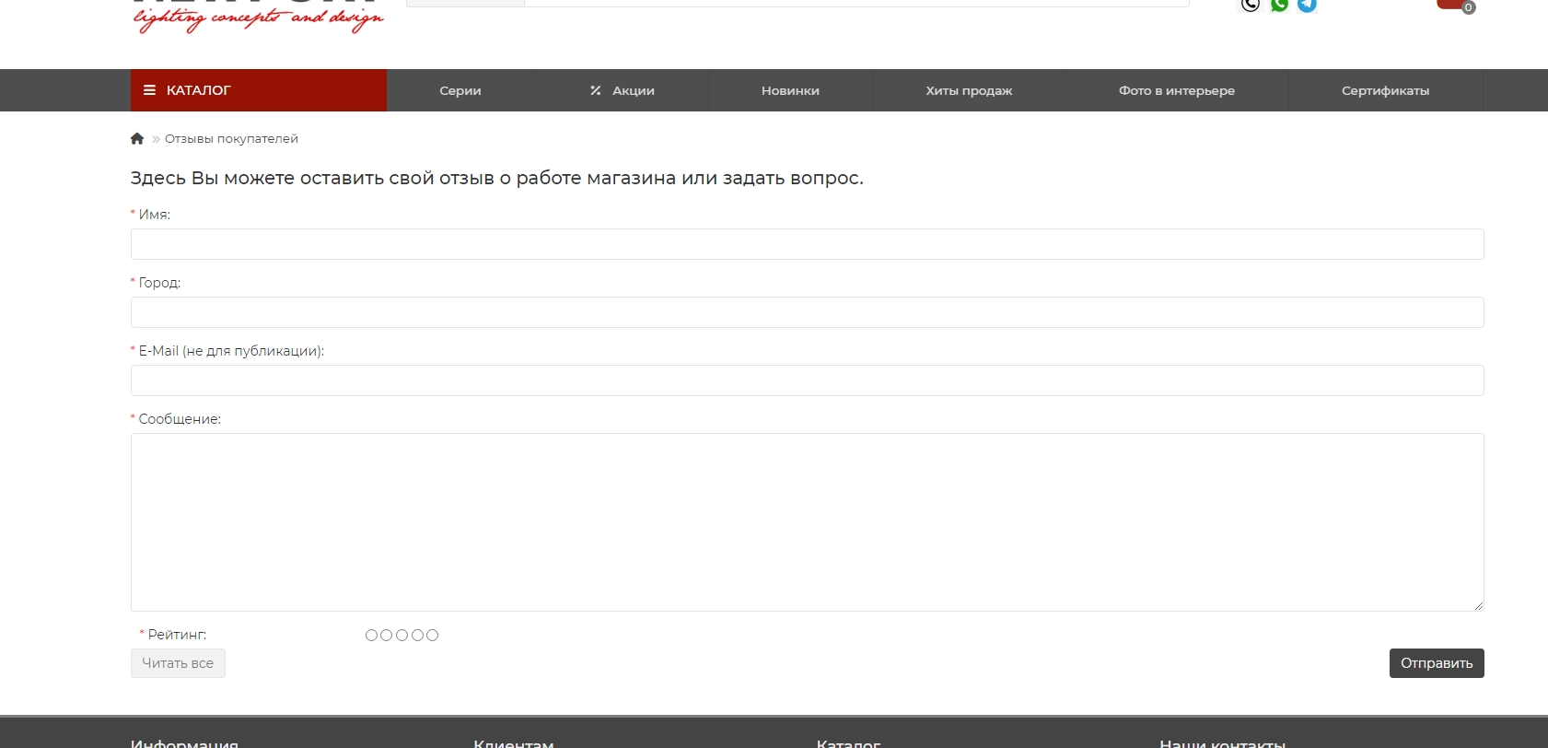Select the third rating radio button
This screenshot has width=1548, height=748.
(x=402, y=636)
